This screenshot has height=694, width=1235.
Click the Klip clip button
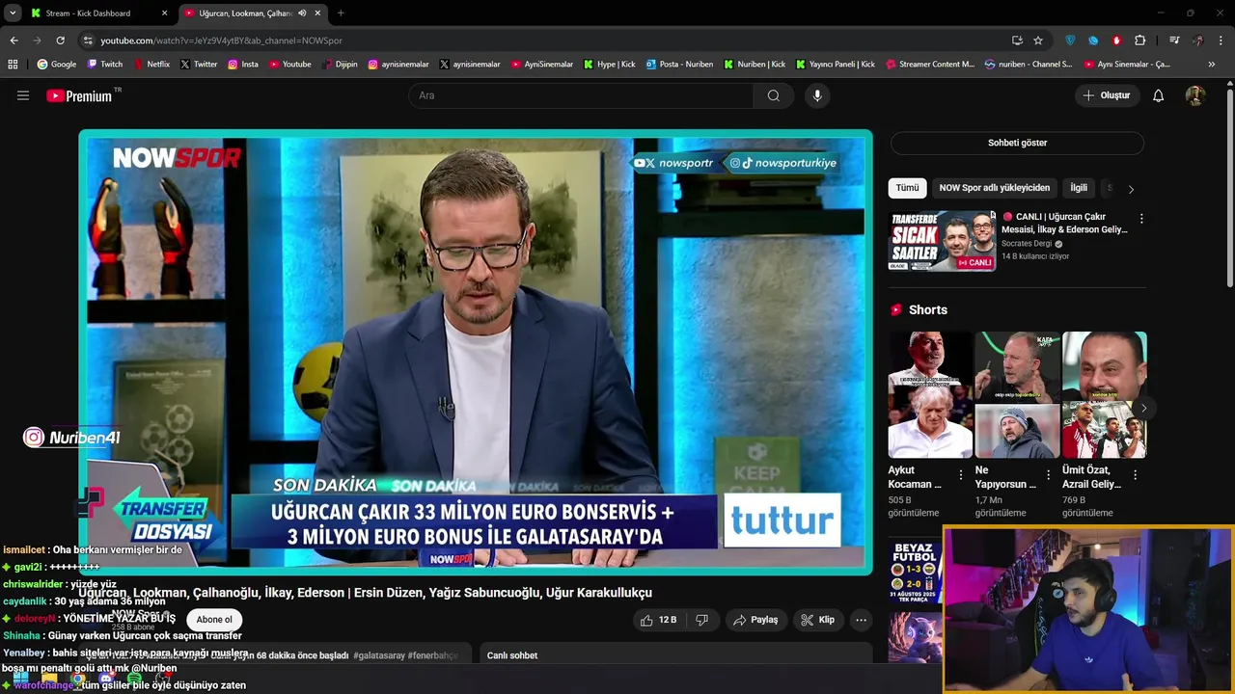pyautogui.click(x=817, y=620)
